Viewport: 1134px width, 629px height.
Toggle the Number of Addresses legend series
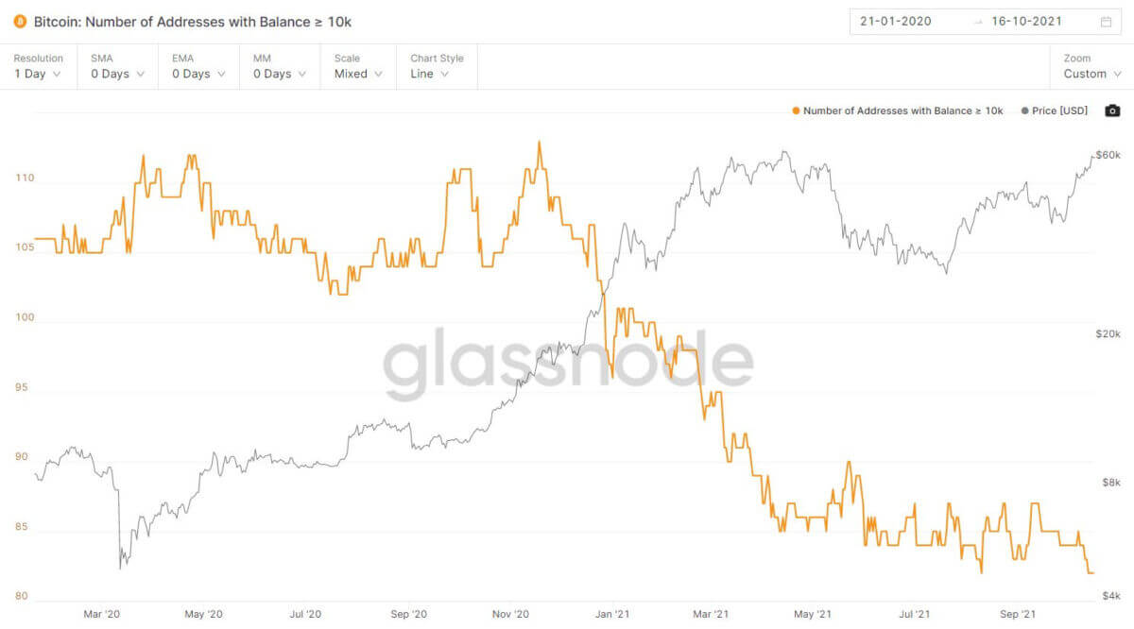click(902, 111)
